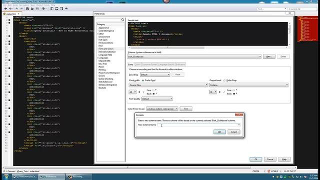
Task: Click Cancel in the Preferences window
Action: [270, 159]
